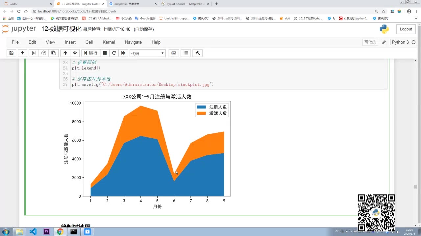Click the 激活人数 orange legend swatch
This screenshot has width=421, height=236.
click(201, 113)
